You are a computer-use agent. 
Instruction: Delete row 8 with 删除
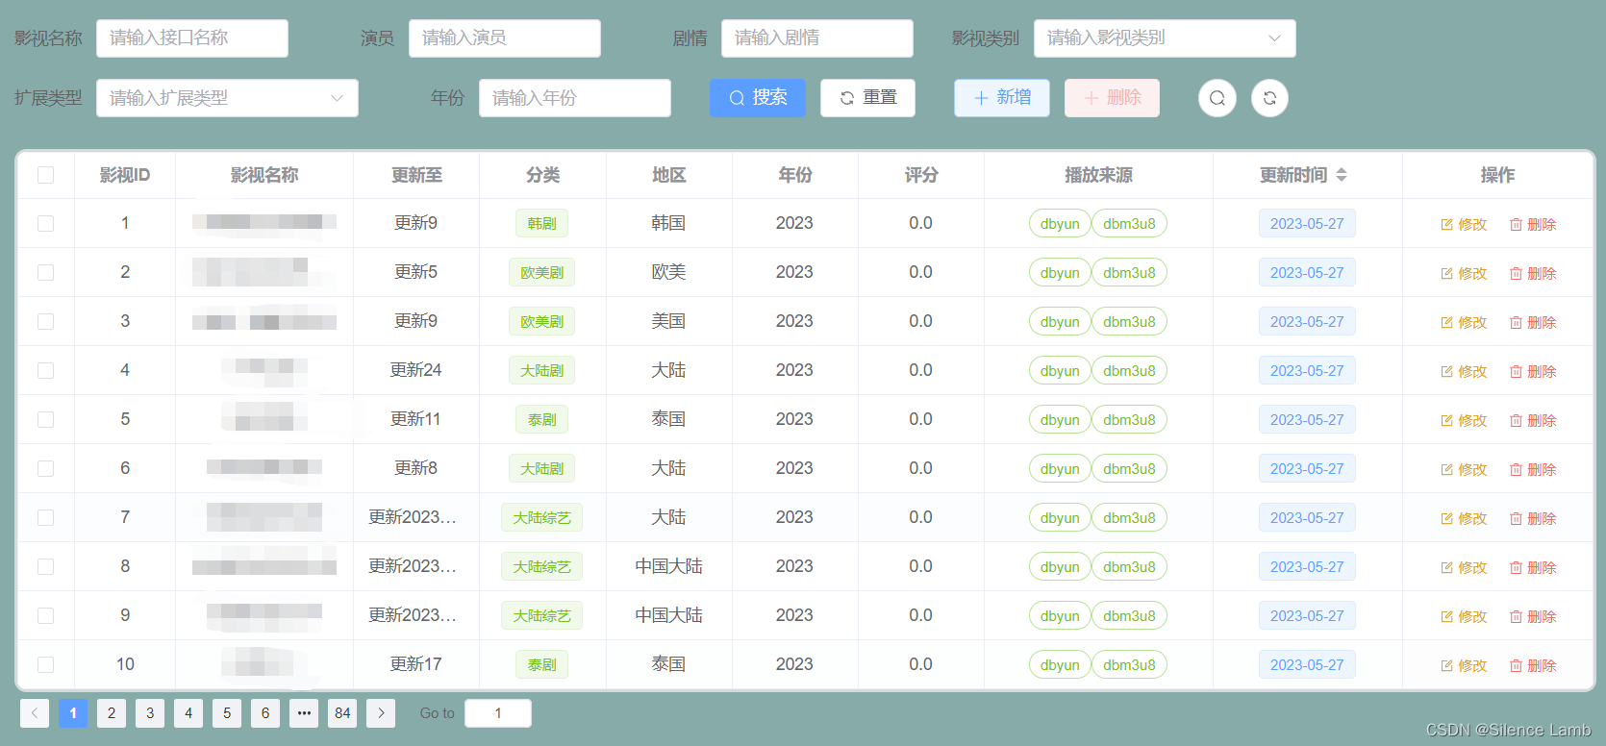point(1533,567)
